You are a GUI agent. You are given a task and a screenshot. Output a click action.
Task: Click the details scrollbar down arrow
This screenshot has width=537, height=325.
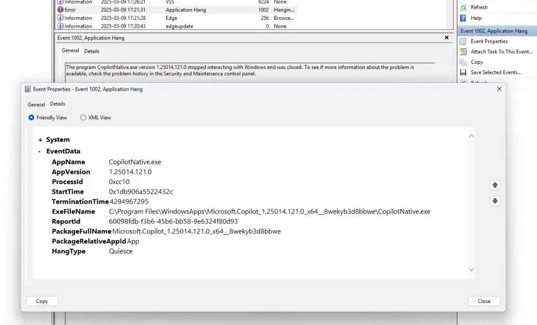[471, 270]
